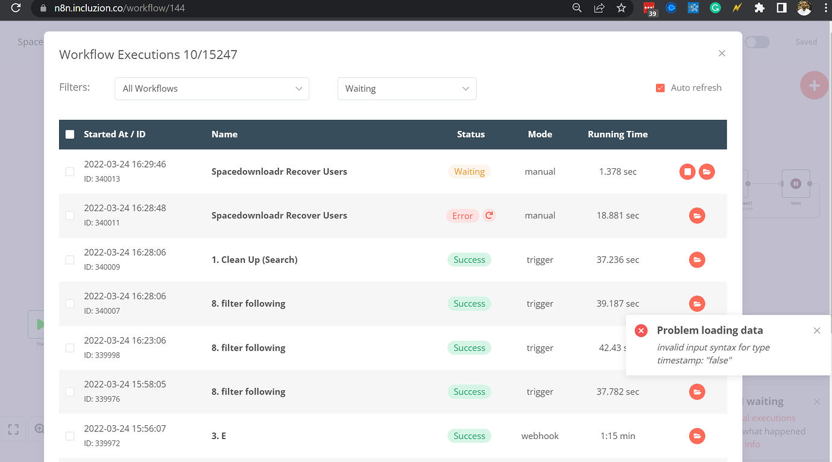Check the select-all header checkbox
Image resolution: width=832 pixels, height=462 pixels.
pyautogui.click(x=70, y=134)
